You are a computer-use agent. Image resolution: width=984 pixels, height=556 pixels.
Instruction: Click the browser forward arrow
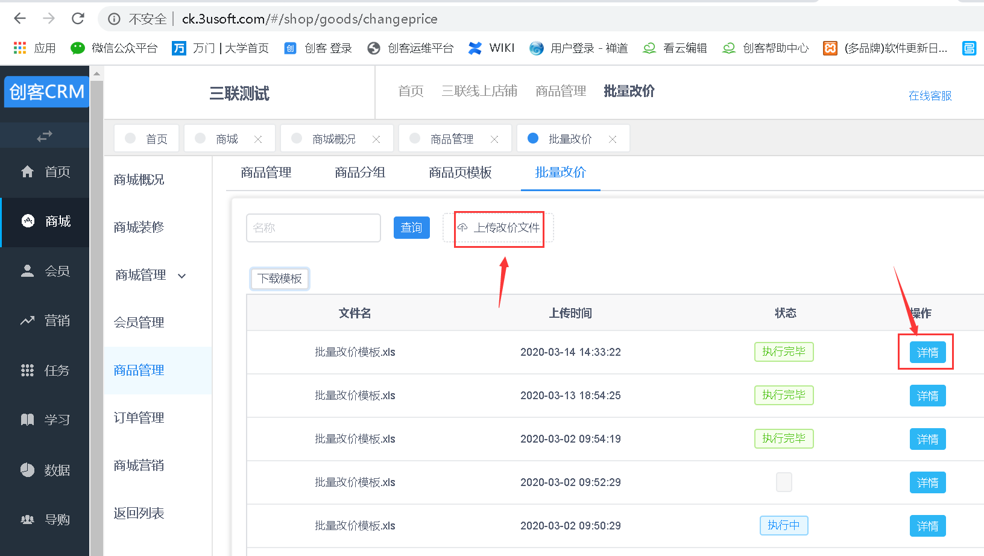tap(49, 19)
